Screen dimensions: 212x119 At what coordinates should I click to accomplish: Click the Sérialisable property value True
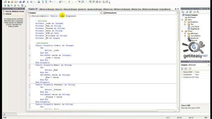[197, 75]
